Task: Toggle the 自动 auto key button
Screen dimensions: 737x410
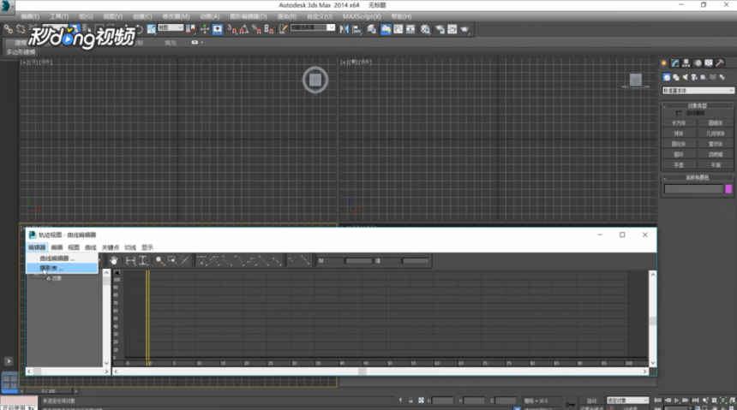Action: tap(591, 401)
